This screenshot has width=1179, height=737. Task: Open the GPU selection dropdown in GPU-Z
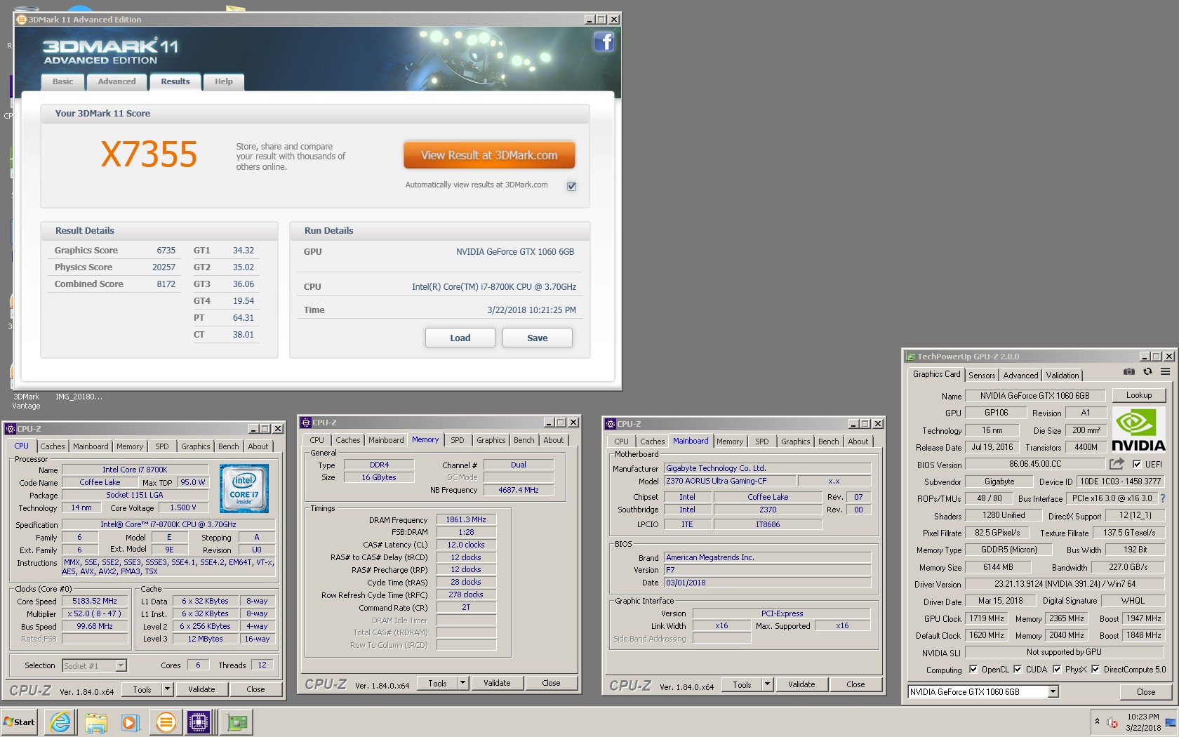[x=1053, y=692]
